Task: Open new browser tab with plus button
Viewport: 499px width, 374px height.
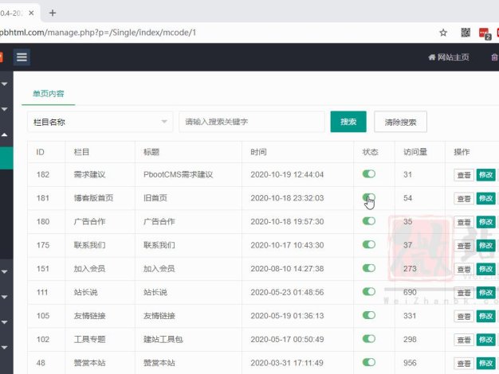Action: 53,13
